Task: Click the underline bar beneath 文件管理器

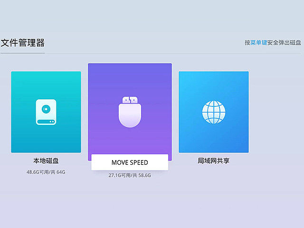Action: pos(22,53)
